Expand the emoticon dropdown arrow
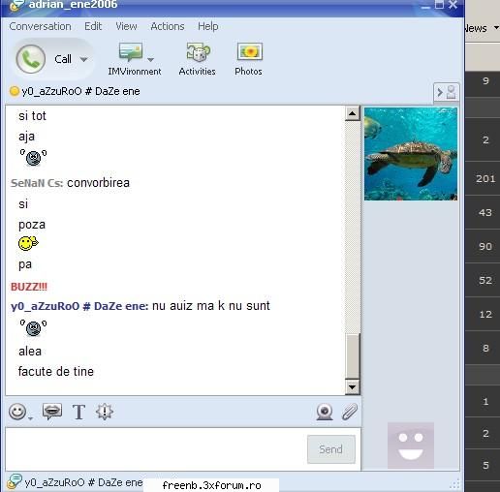 pyautogui.click(x=30, y=418)
